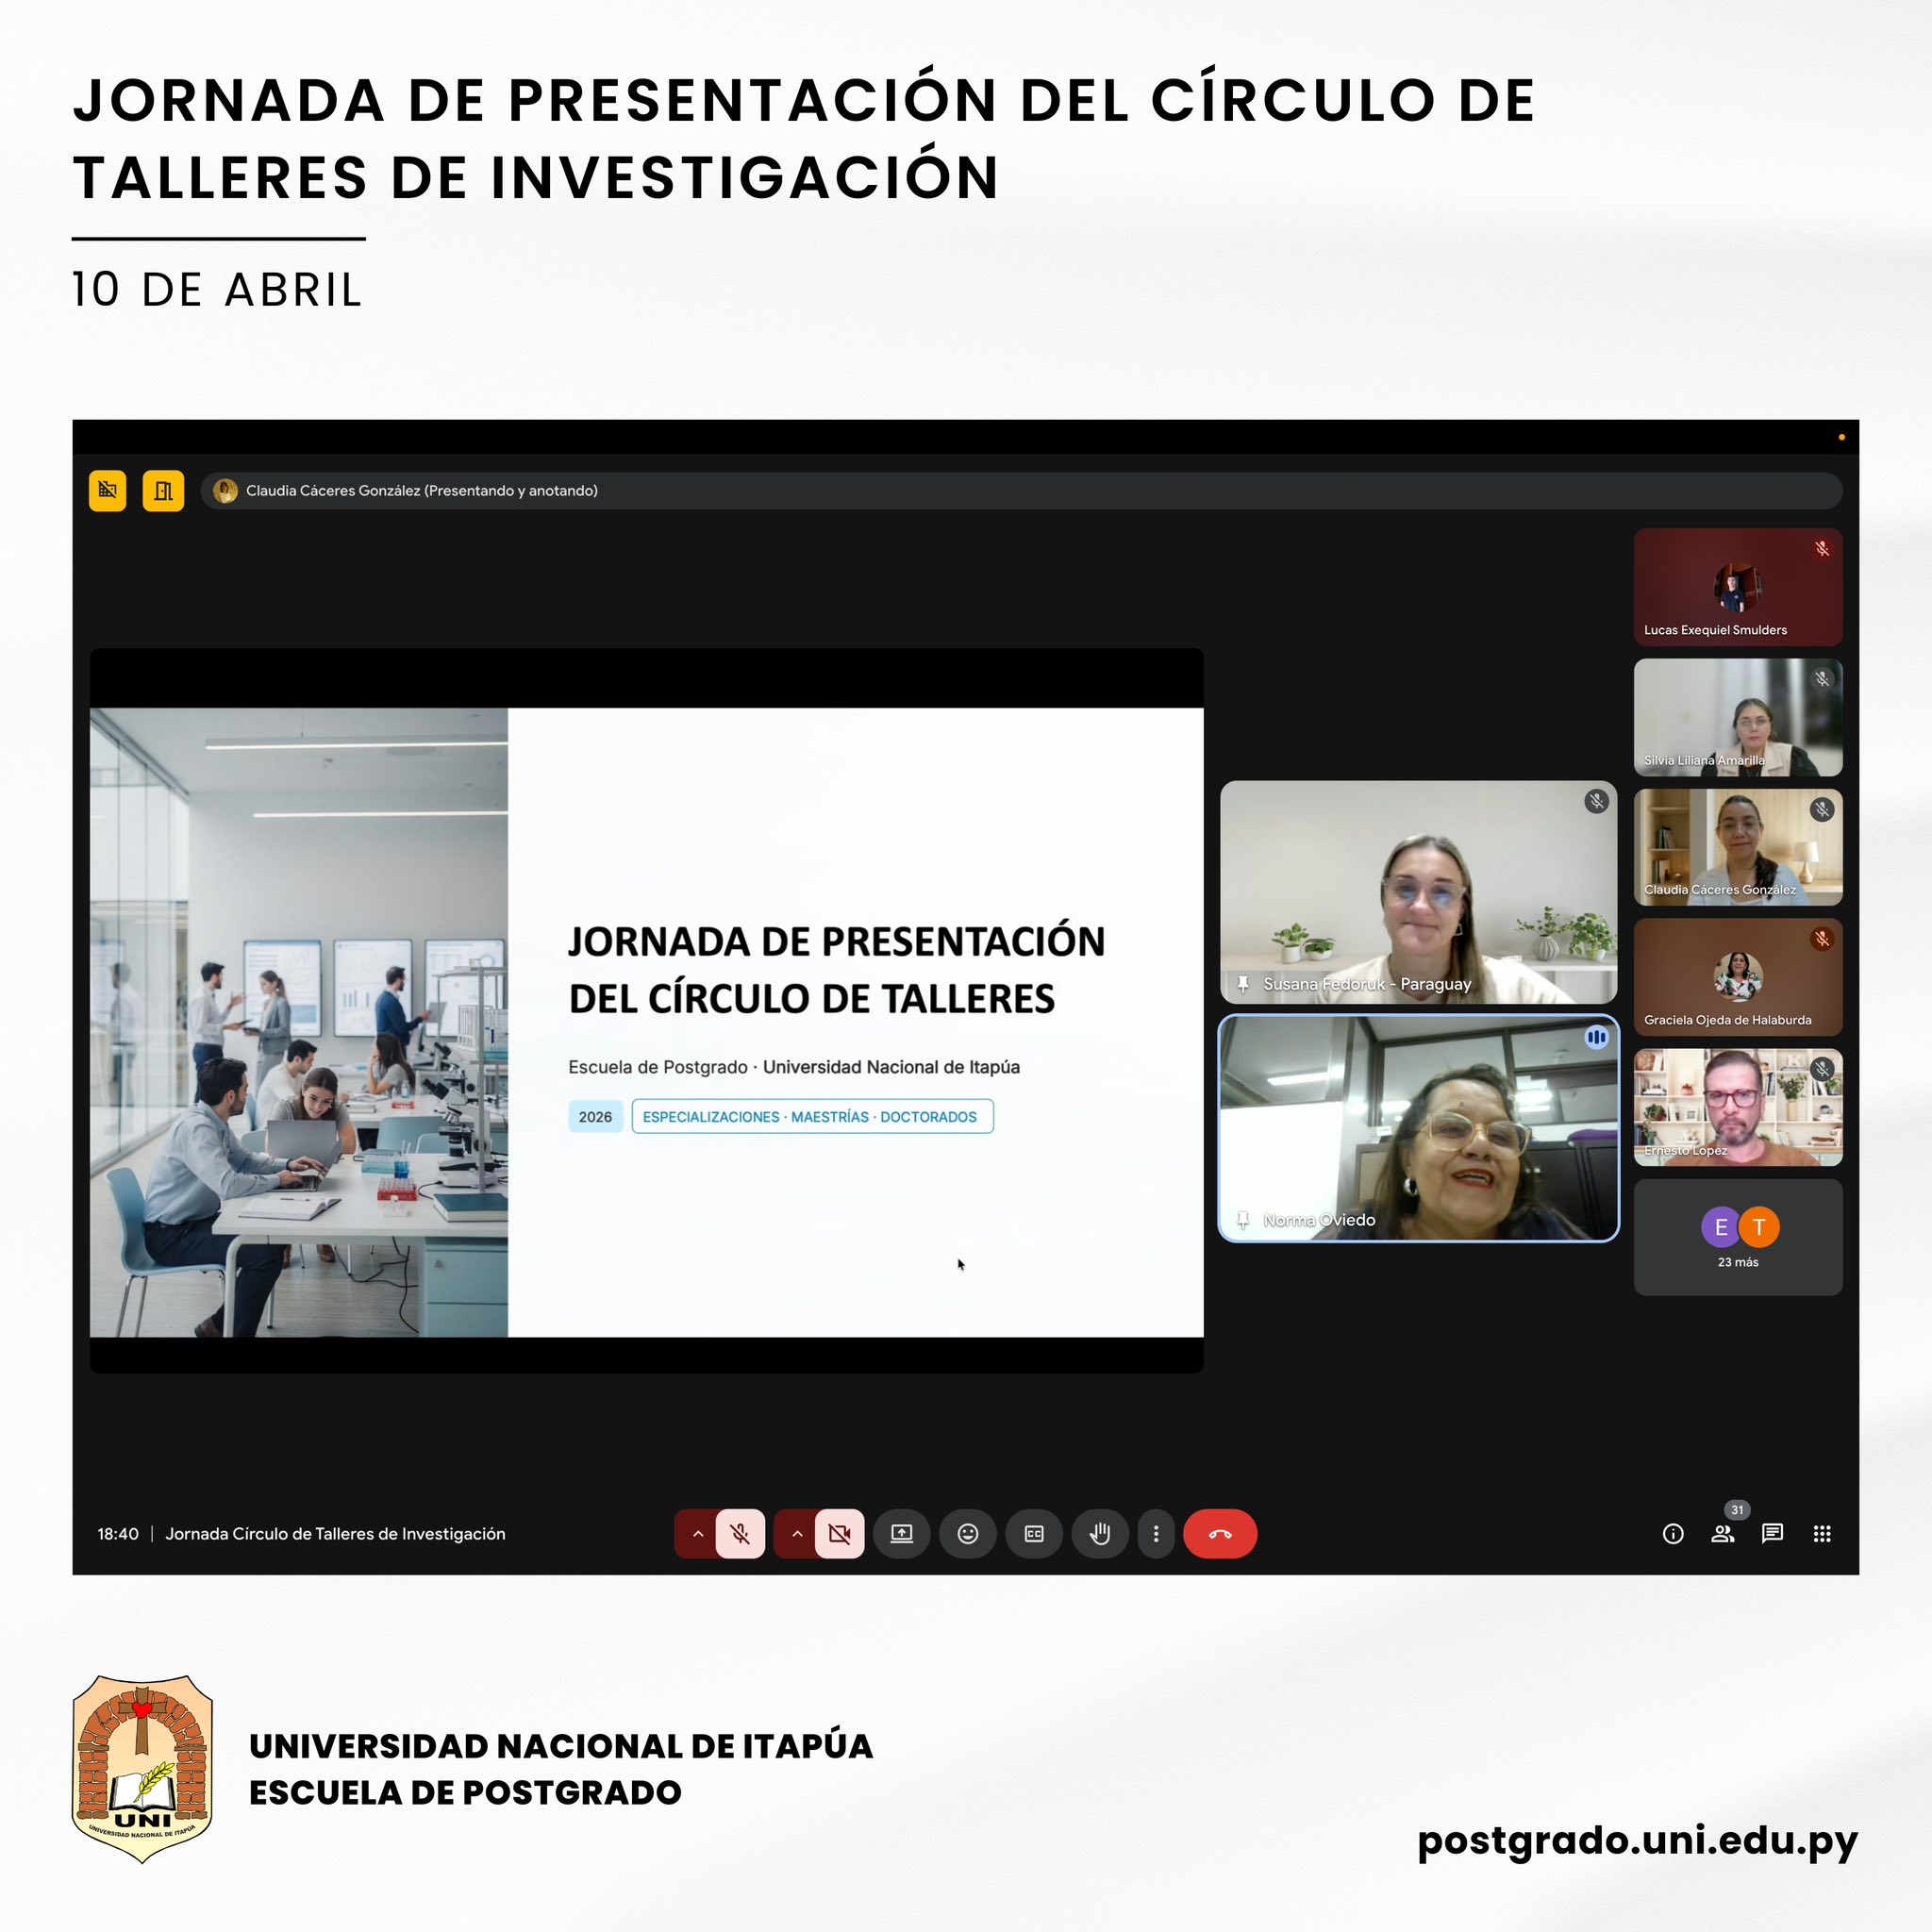Open the emoji reactions button
The width and height of the screenshot is (1932, 1932).
click(967, 1533)
